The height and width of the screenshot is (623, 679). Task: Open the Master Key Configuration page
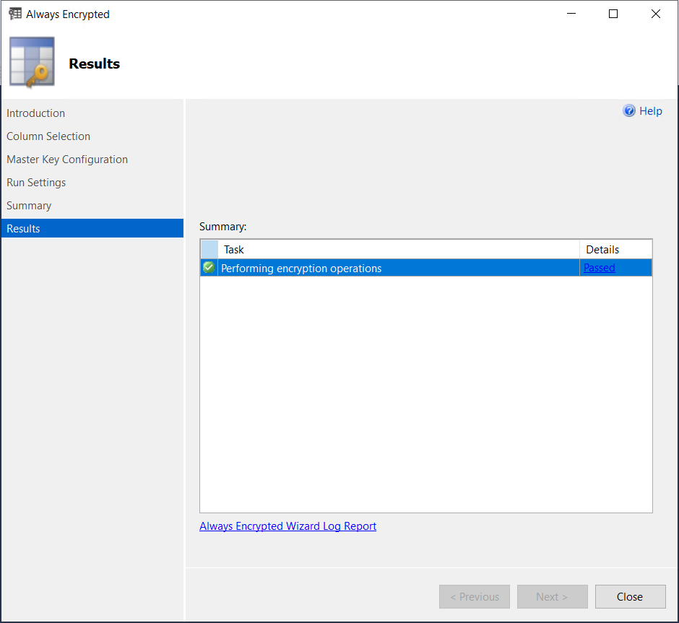[x=67, y=159]
